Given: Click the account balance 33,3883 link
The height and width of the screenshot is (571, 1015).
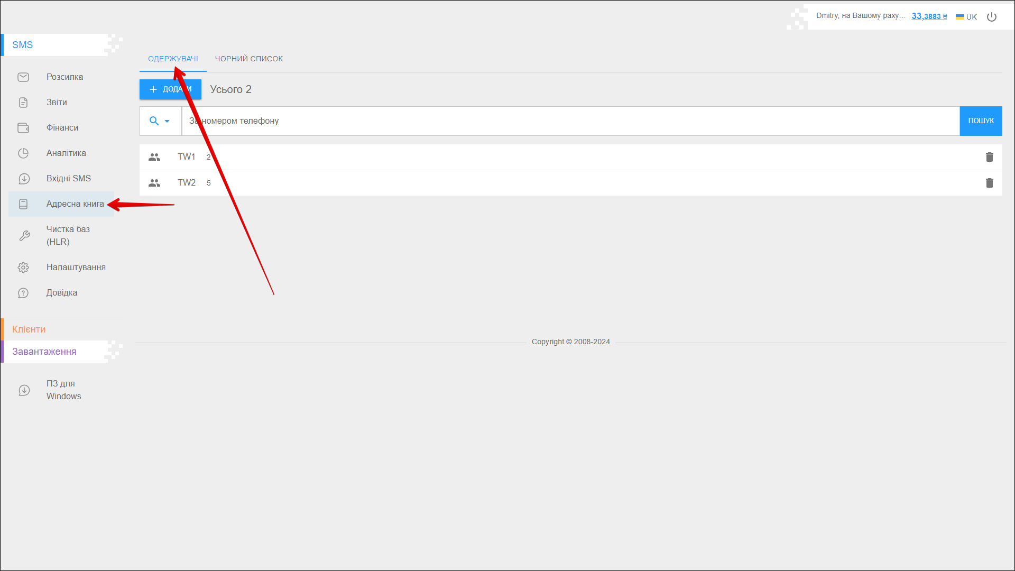Looking at the screenshot, I should tap(929, 16).
